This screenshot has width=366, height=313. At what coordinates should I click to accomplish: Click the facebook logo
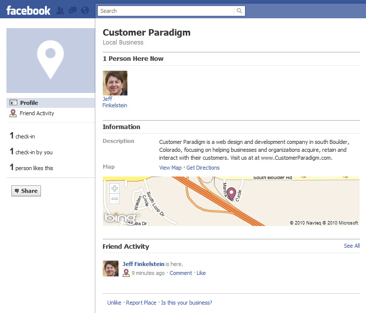[28, 10]
